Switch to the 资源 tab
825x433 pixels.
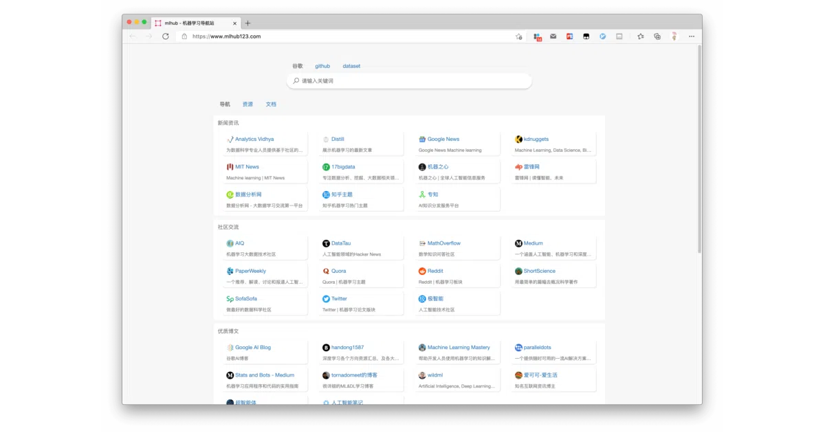247,104
